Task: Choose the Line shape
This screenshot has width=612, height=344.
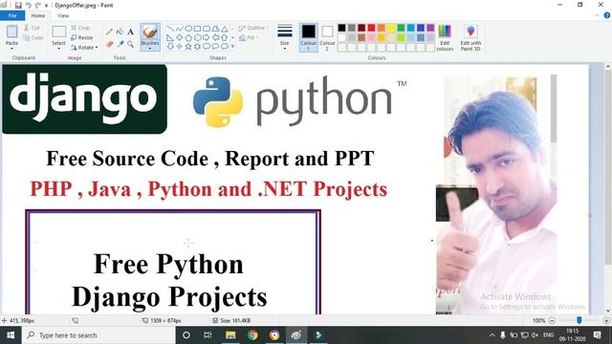Action: [170, 29]
